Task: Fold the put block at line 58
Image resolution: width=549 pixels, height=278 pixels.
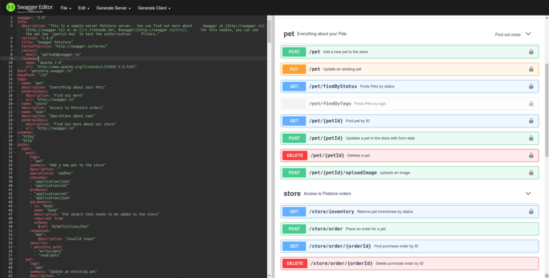Action: (x=15, y=259)
